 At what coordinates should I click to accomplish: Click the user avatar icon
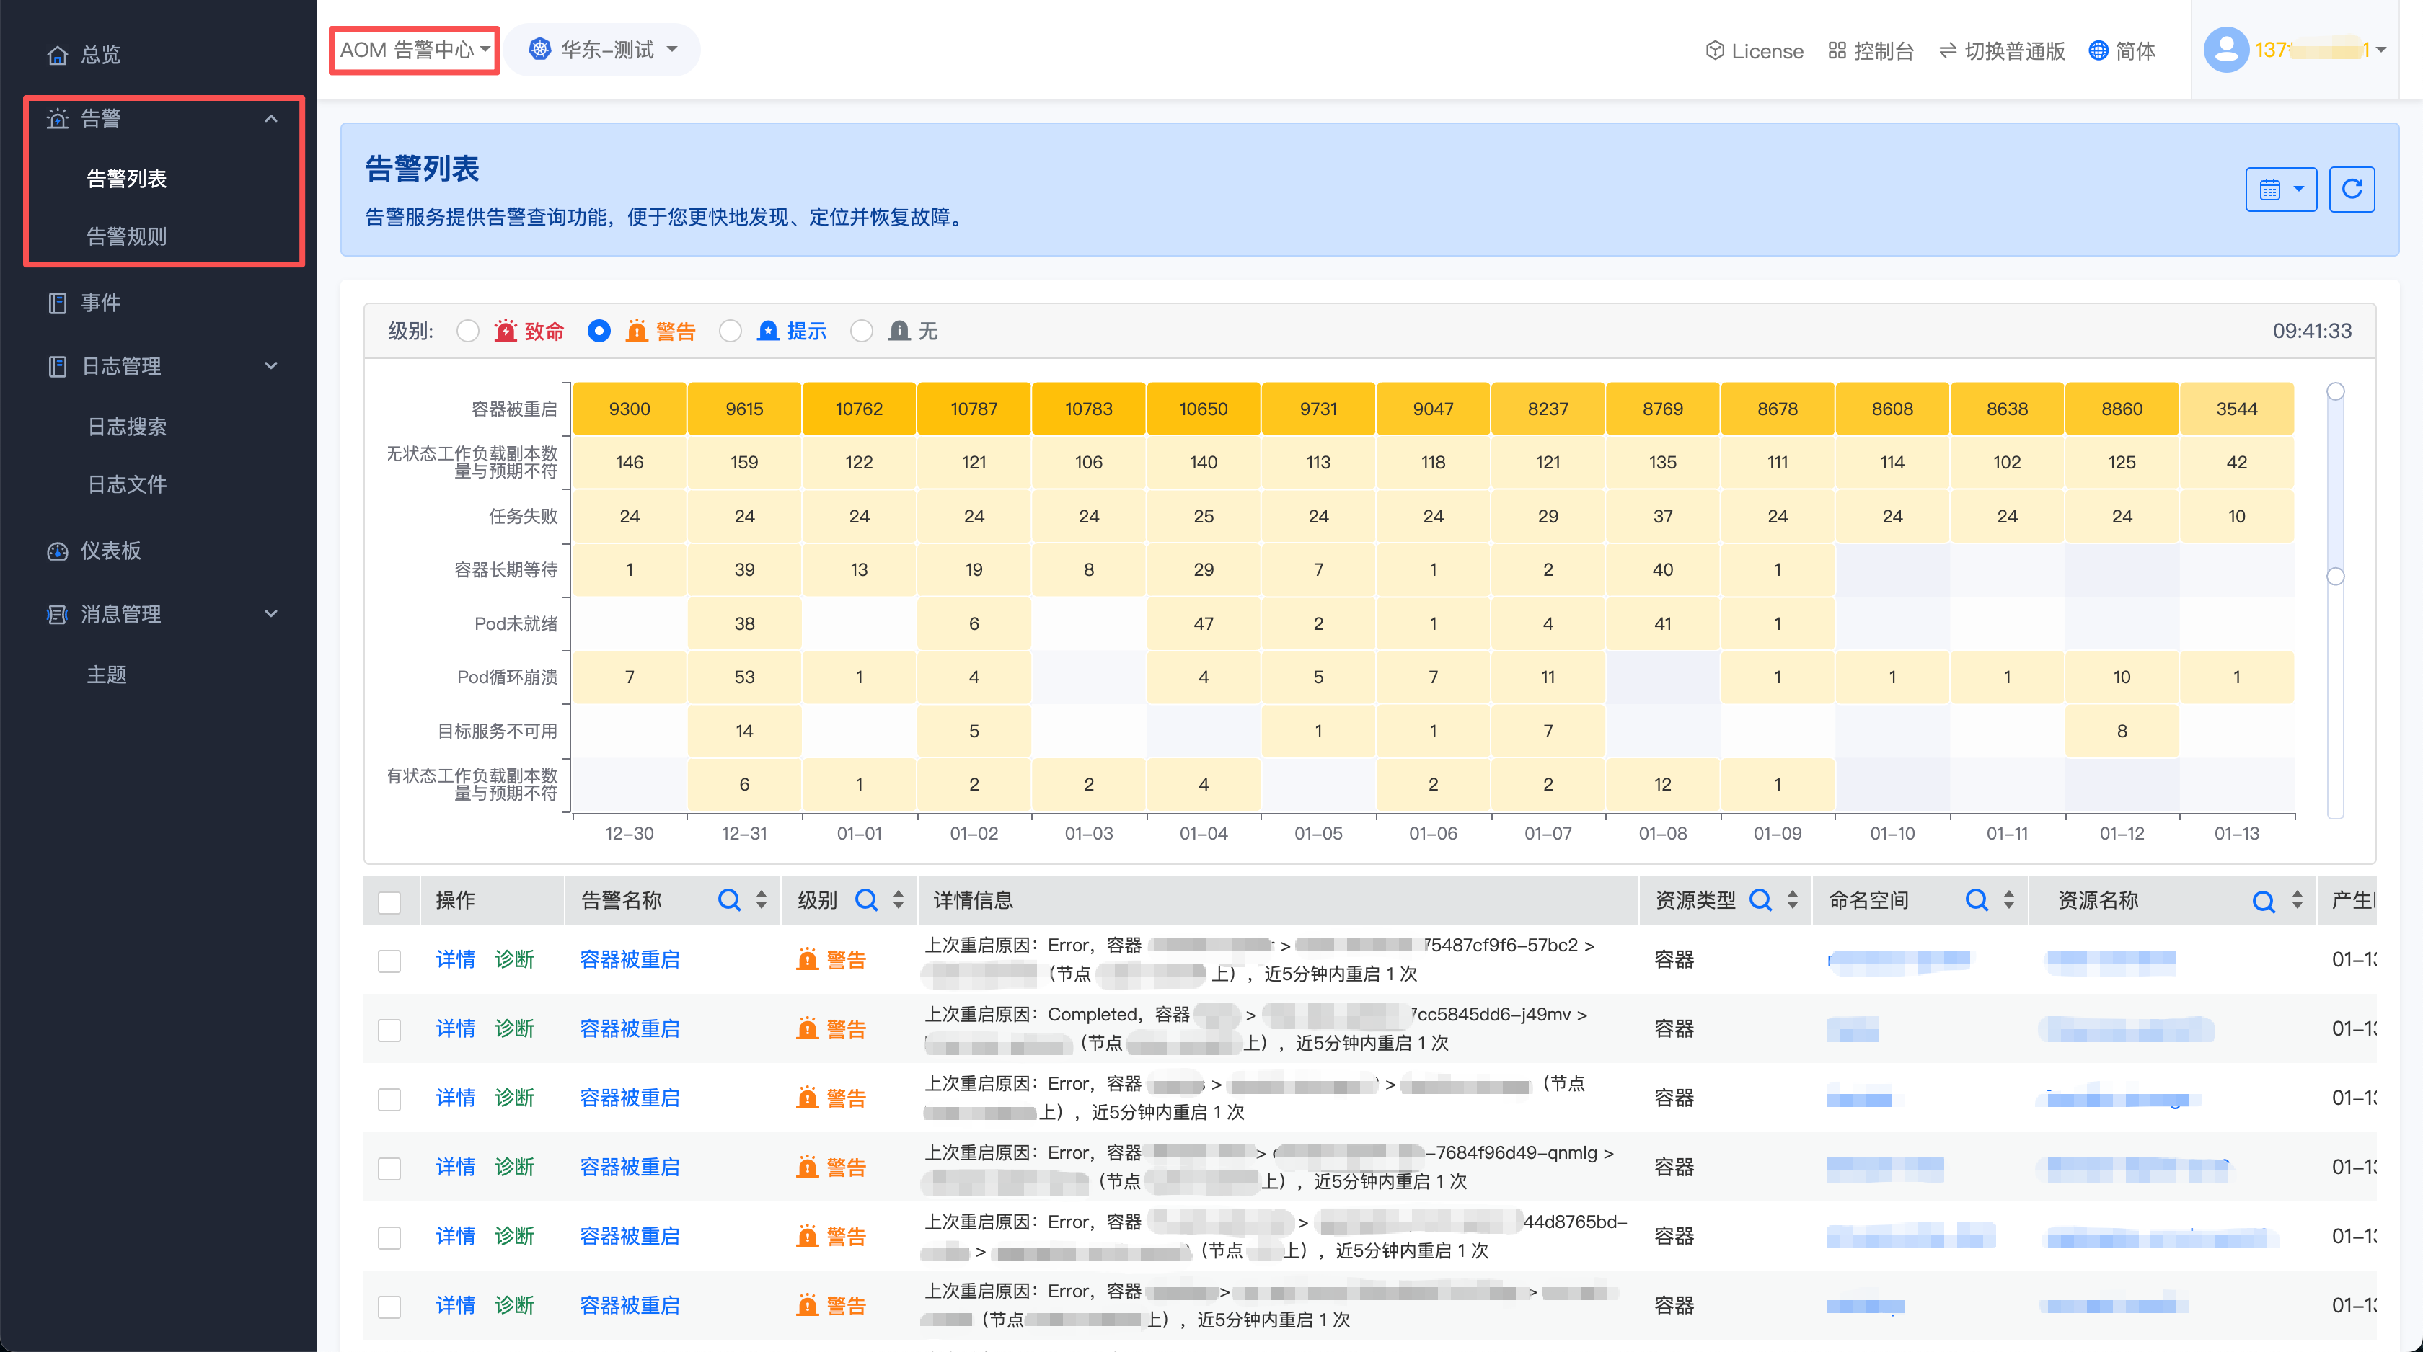click(x=2225, y=50)
